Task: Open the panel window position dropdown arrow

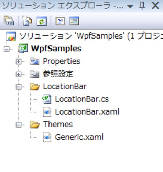Action: click(x=130, y=6)
